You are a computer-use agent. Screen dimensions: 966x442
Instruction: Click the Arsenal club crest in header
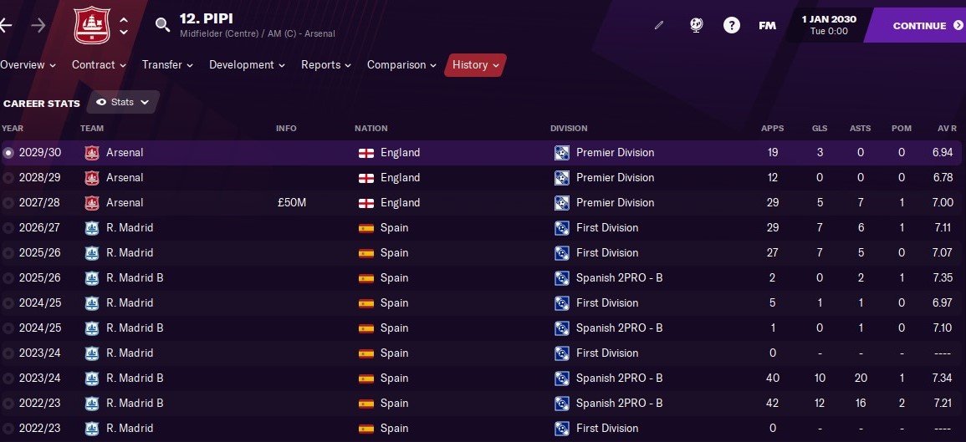tap(92, 25)
